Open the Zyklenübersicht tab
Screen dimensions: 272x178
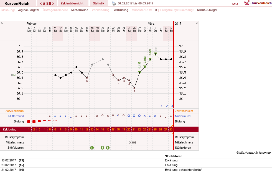72,3
